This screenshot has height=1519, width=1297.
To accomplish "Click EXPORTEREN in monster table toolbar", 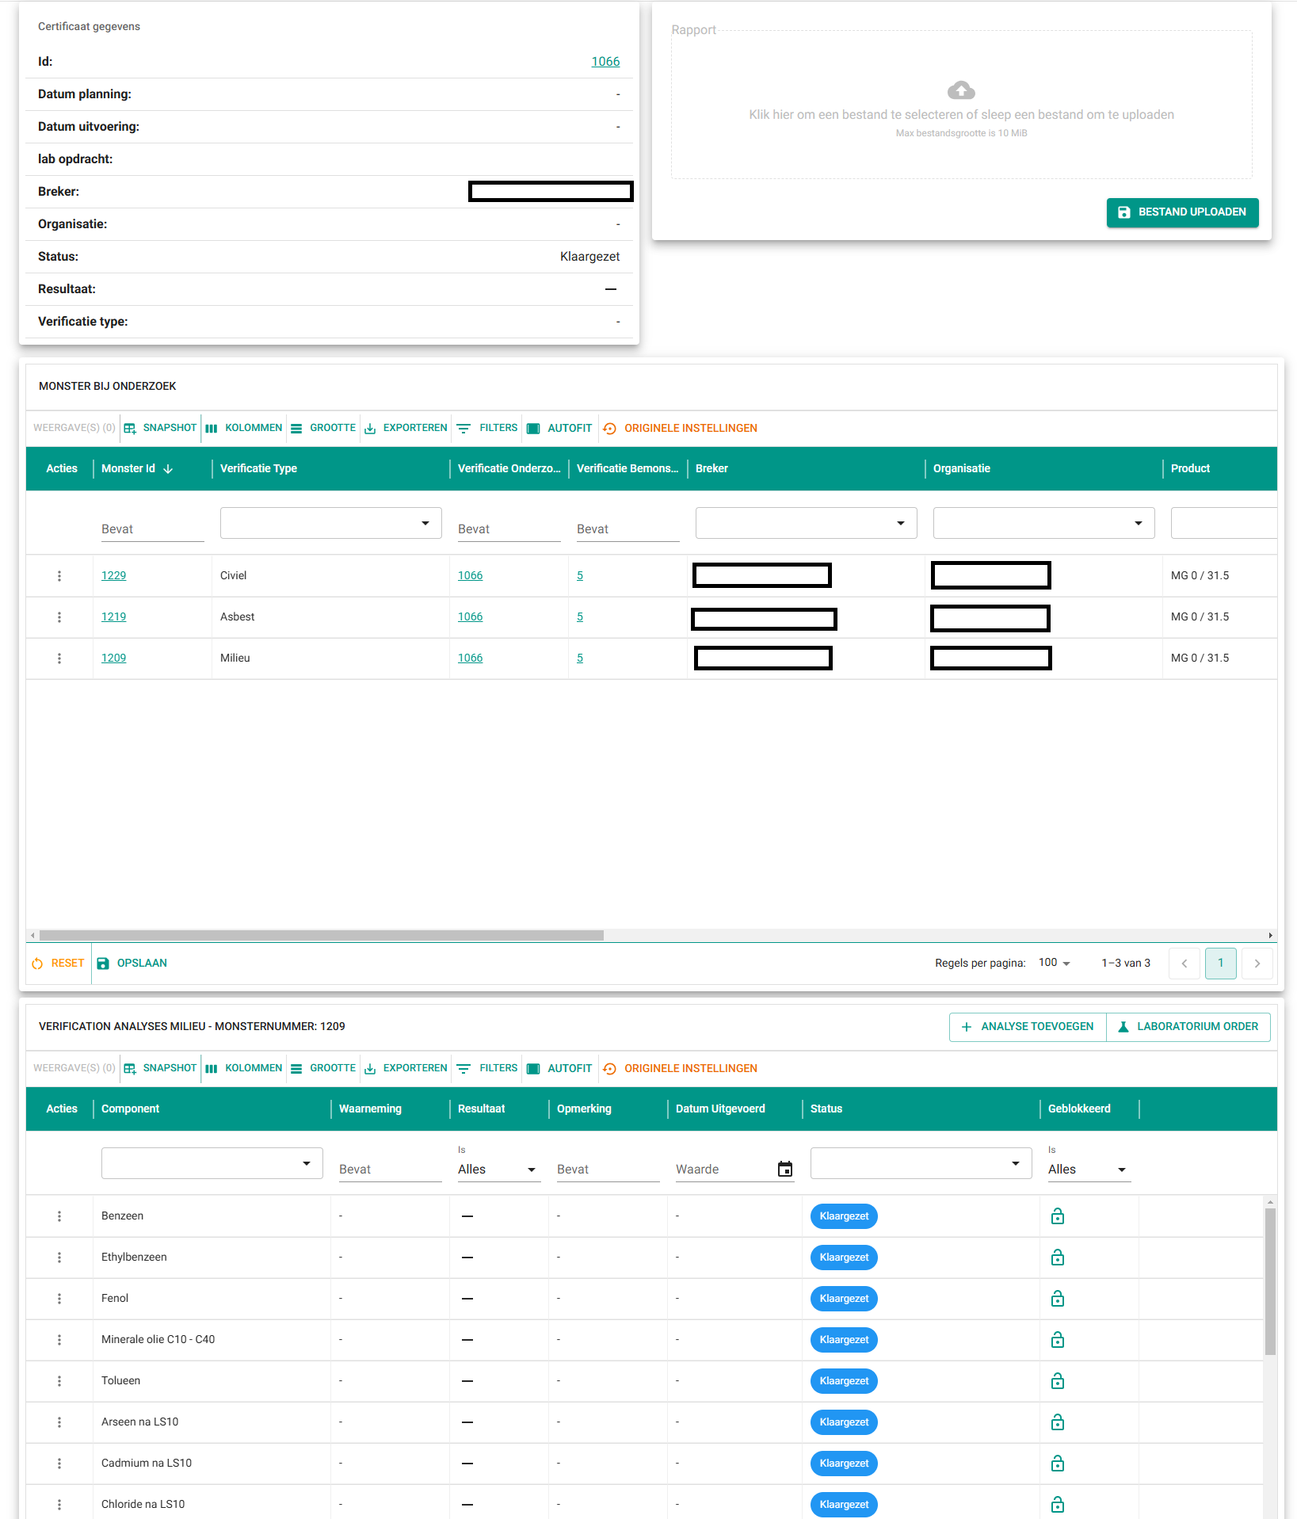I will [x=406, y=428].
